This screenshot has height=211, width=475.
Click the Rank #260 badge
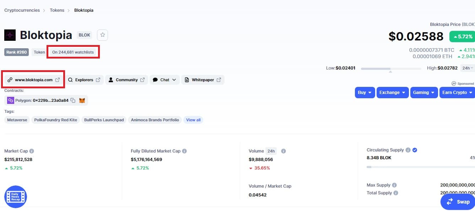coord(17,52)
